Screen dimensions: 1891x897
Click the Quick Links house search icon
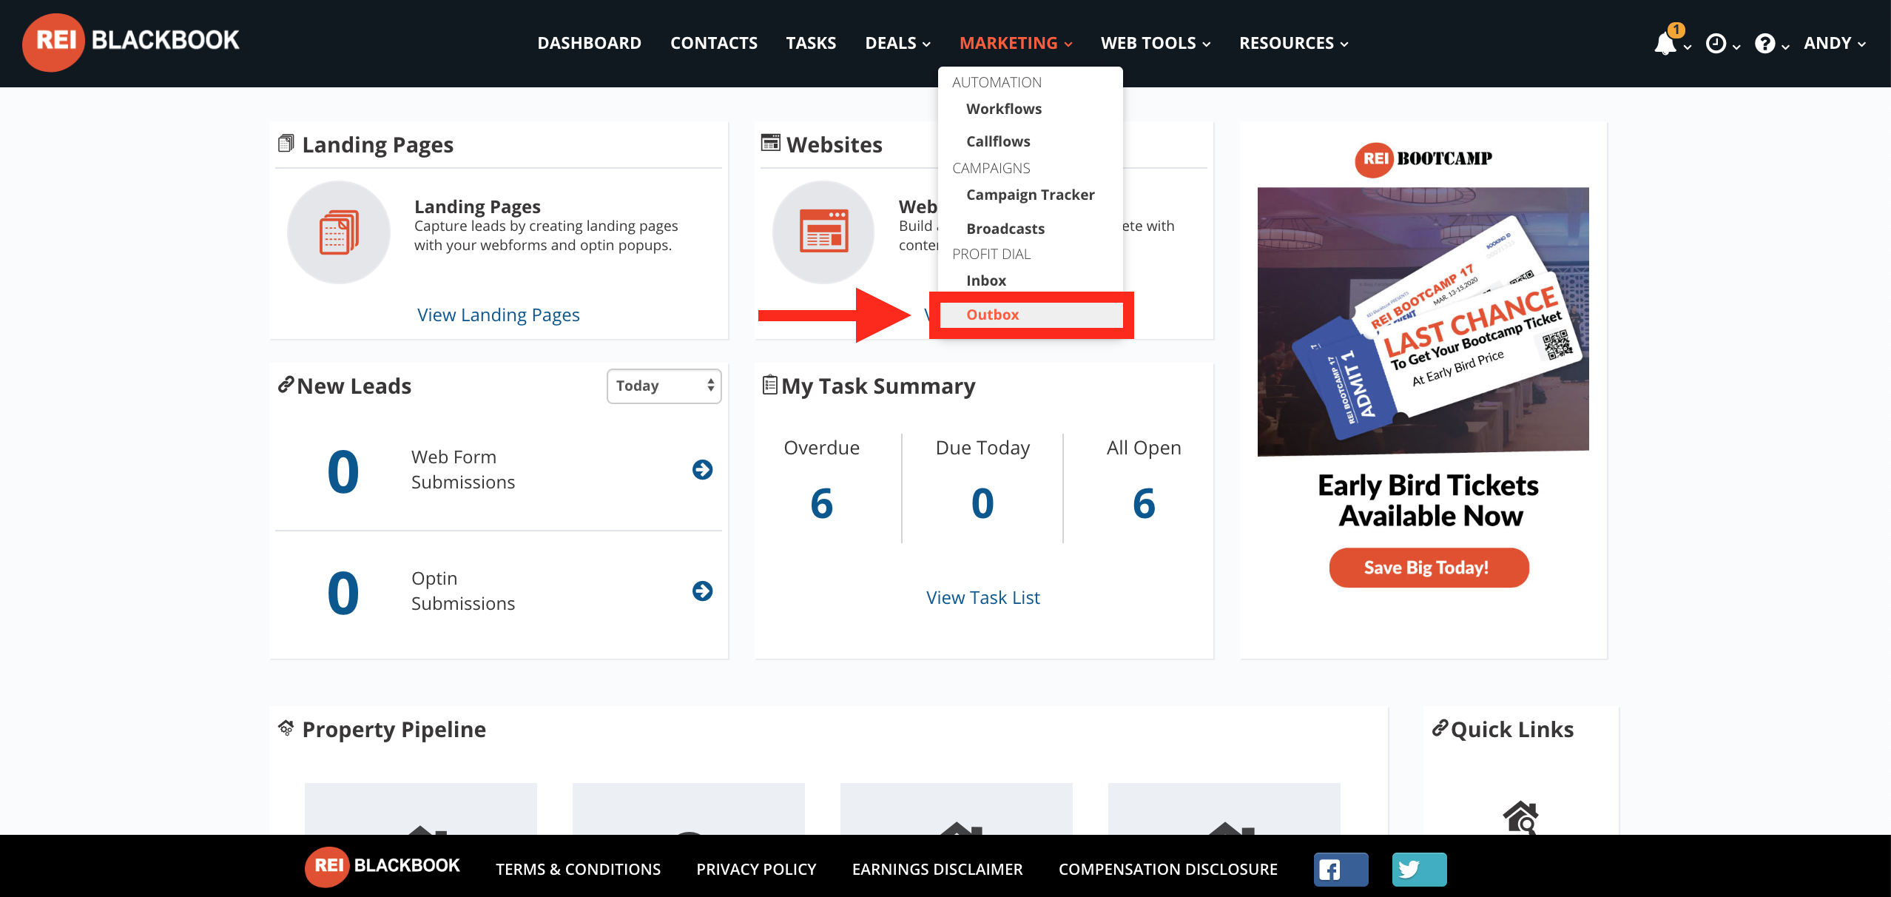1521,817
